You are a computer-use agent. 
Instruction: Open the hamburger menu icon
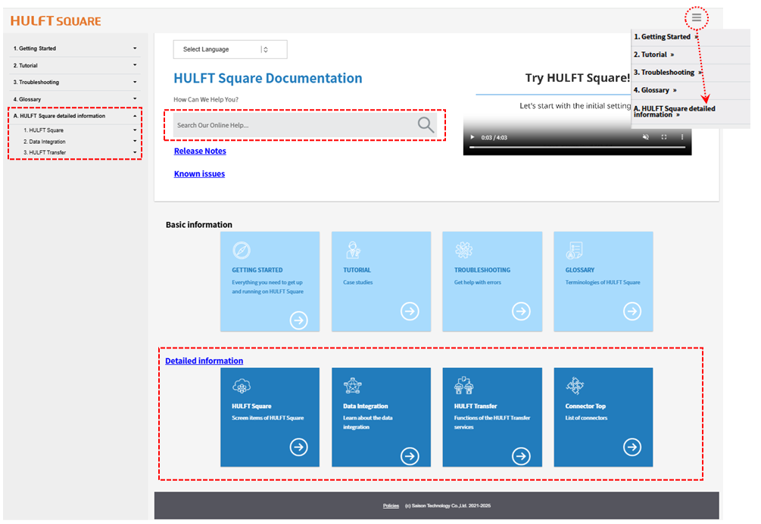tap(697, 18)
